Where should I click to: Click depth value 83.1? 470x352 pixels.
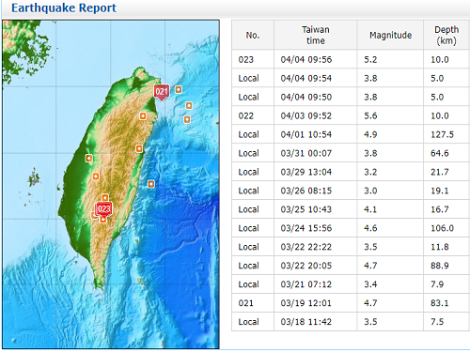440,303
